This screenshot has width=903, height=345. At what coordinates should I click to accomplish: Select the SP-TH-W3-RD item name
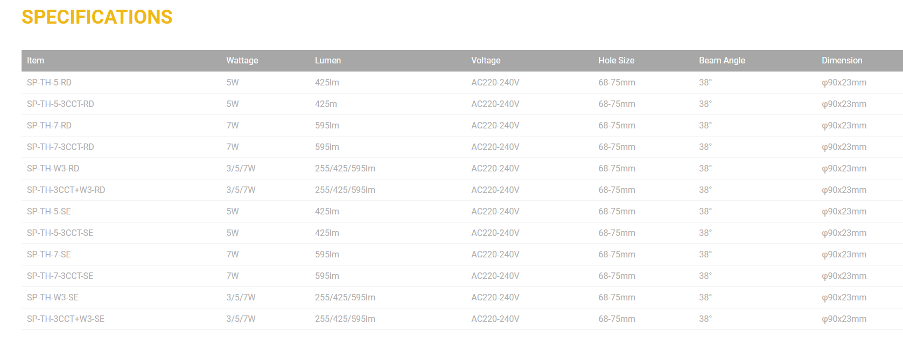[x=53, y=169]
